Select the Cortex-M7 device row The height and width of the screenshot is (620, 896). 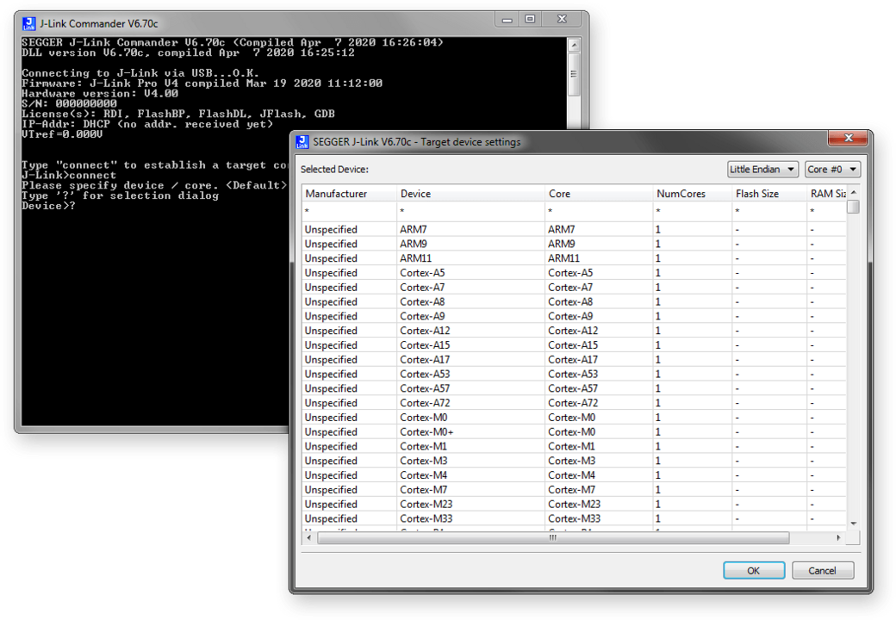[x=574, y=490]
